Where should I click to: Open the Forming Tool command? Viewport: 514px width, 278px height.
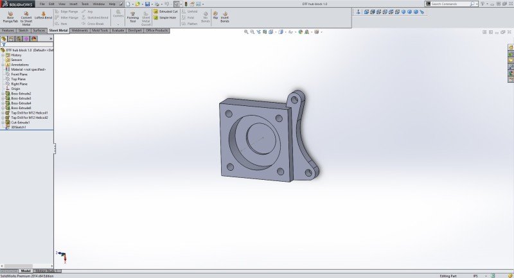133,17
